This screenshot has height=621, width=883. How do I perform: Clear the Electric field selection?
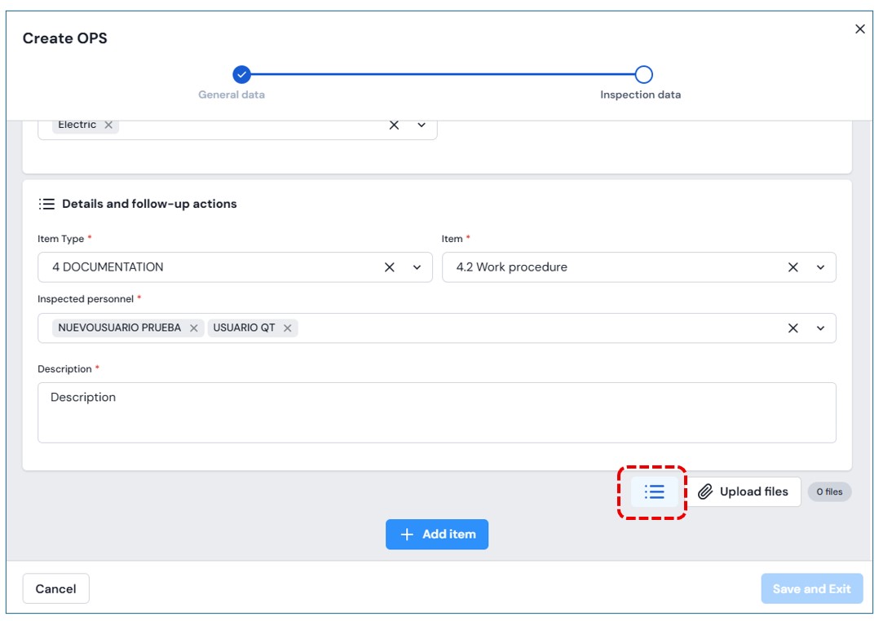coord(394,125)
